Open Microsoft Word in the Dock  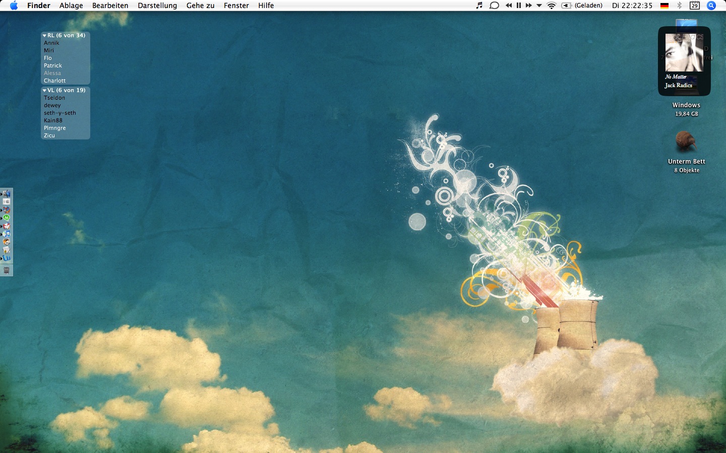pyautogui.click(x=7, y=258)
